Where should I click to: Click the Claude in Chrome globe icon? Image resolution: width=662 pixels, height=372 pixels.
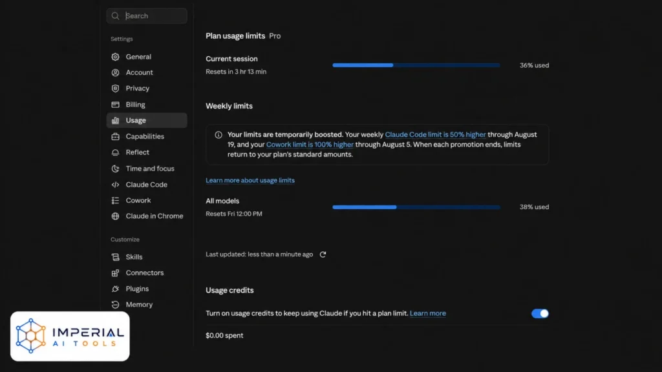coord(115,216)
